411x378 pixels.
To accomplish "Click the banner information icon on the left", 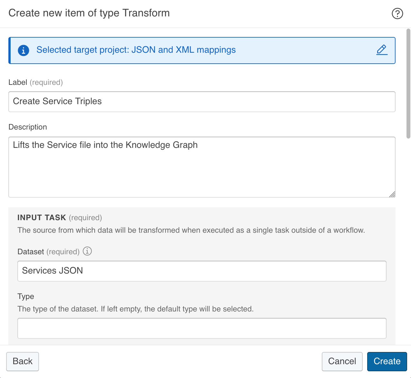I will [23, 50].
